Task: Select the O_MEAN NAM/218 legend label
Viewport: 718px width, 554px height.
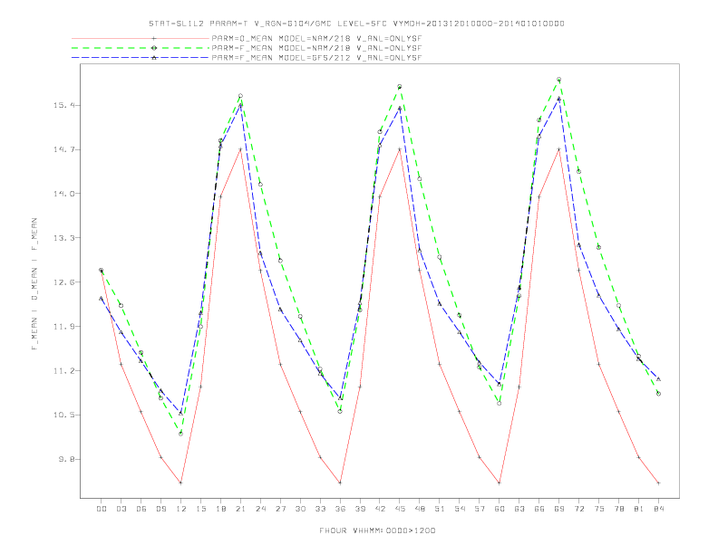Action: click(x=316, y=38)
